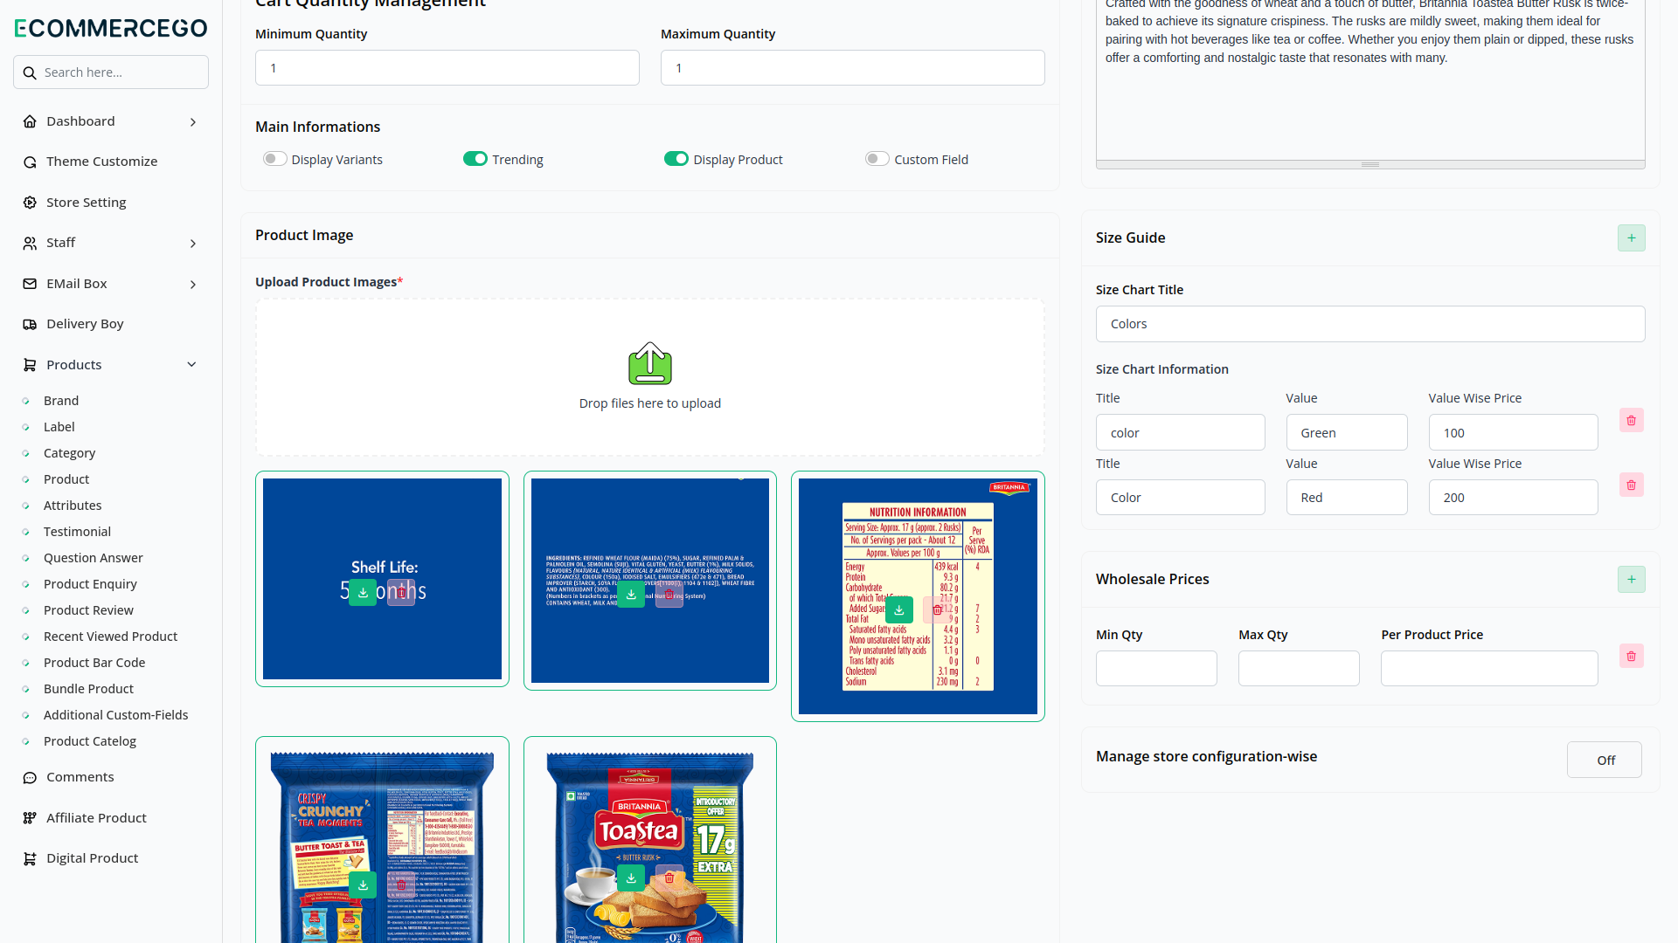Download the Crispy Crunchy pack back image

click(363, 884)
